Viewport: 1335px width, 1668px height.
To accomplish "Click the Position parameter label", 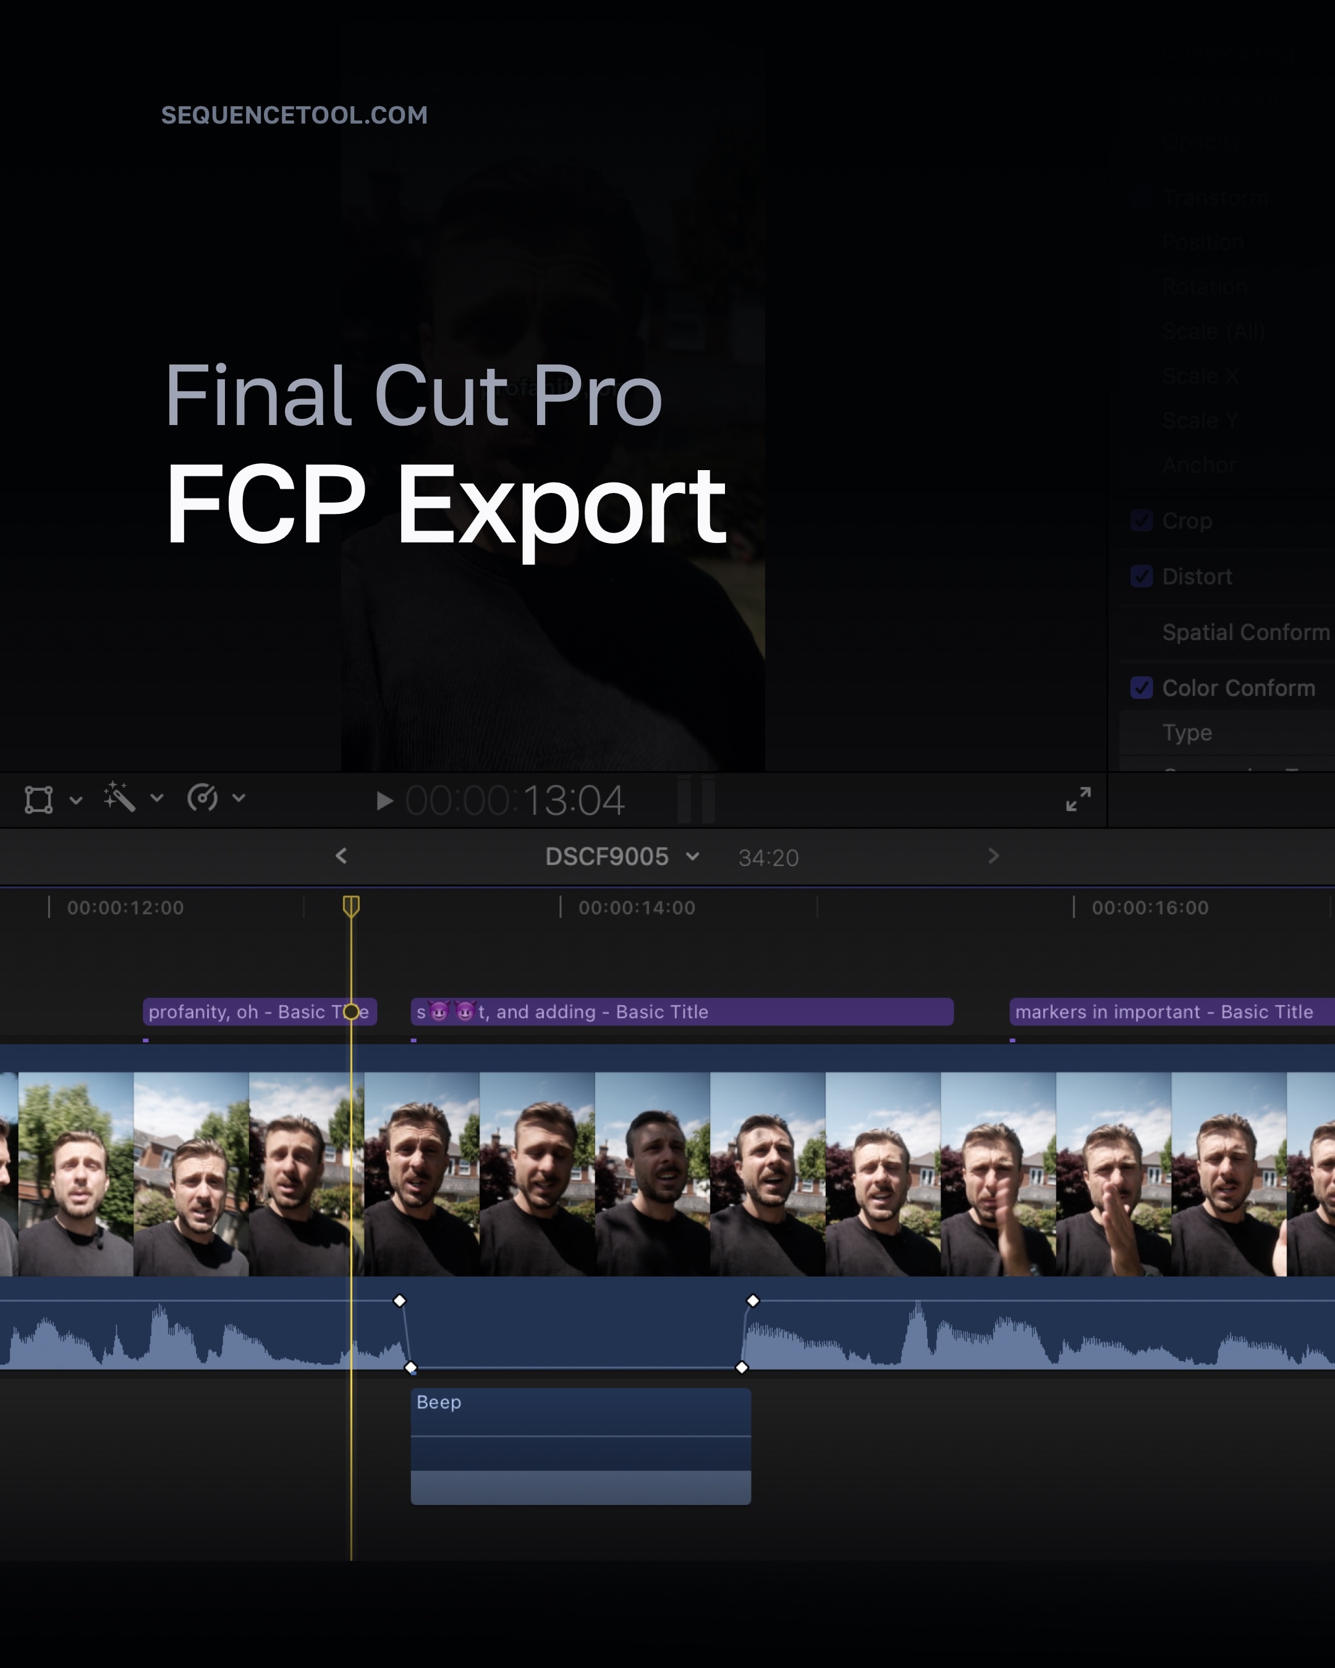I will pyautogui.click(x=1203, y=242).
